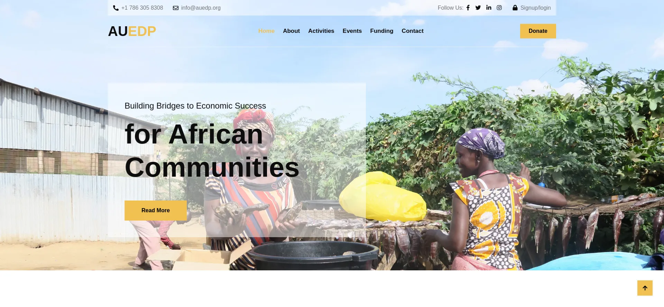Image resolution: width=664 pixels, height=307 pixels.
Task: Open the Signup/login link
Action: point(535,8)
